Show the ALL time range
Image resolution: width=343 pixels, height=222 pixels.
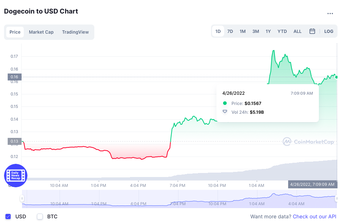click(x=297, y=31)
